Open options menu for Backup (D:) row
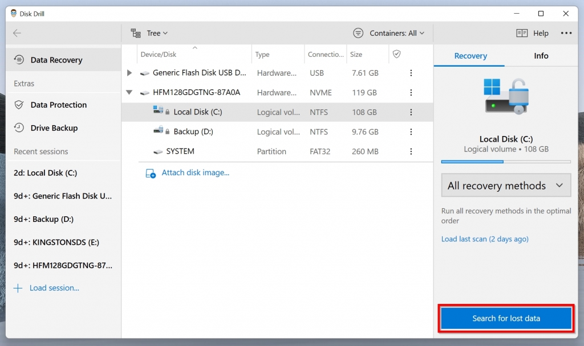This screenshot has height=346, width=584. pyautogui.click(x=411, y=132)
